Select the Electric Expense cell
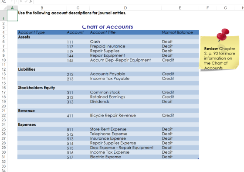 (x=125, y=157)
